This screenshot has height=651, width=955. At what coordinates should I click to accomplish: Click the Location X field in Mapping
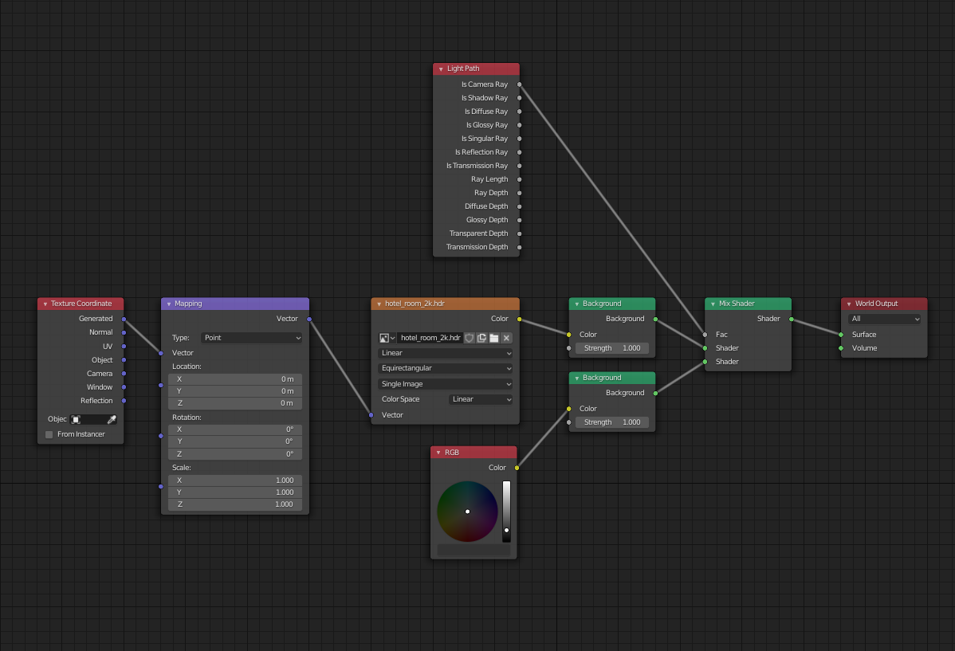point(235,378)
